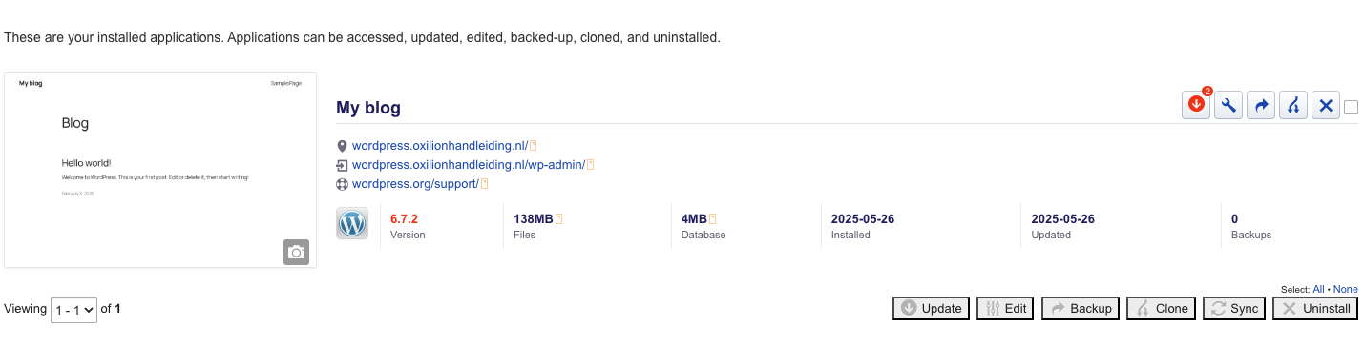Screen dimensions: 1364x349
Task: Click Select All link
Action: coord(1318,289)
